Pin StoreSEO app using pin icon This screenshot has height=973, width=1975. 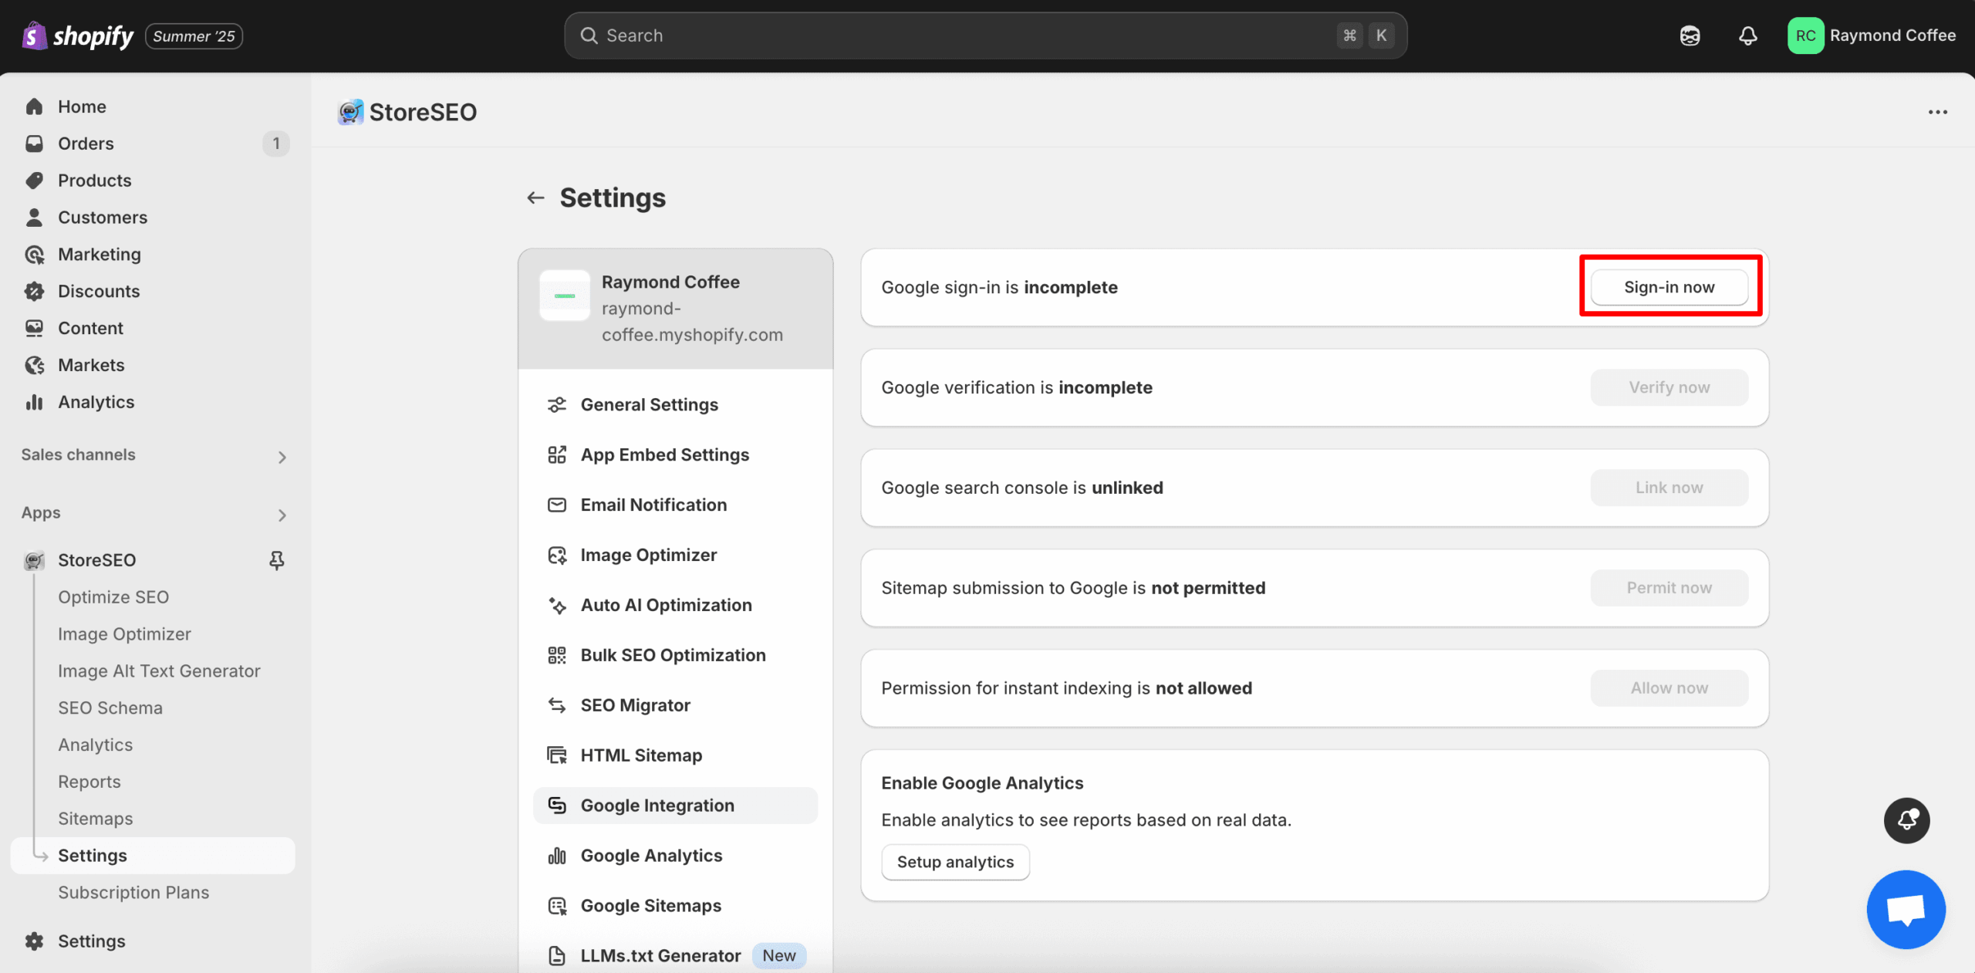[276, 560]
